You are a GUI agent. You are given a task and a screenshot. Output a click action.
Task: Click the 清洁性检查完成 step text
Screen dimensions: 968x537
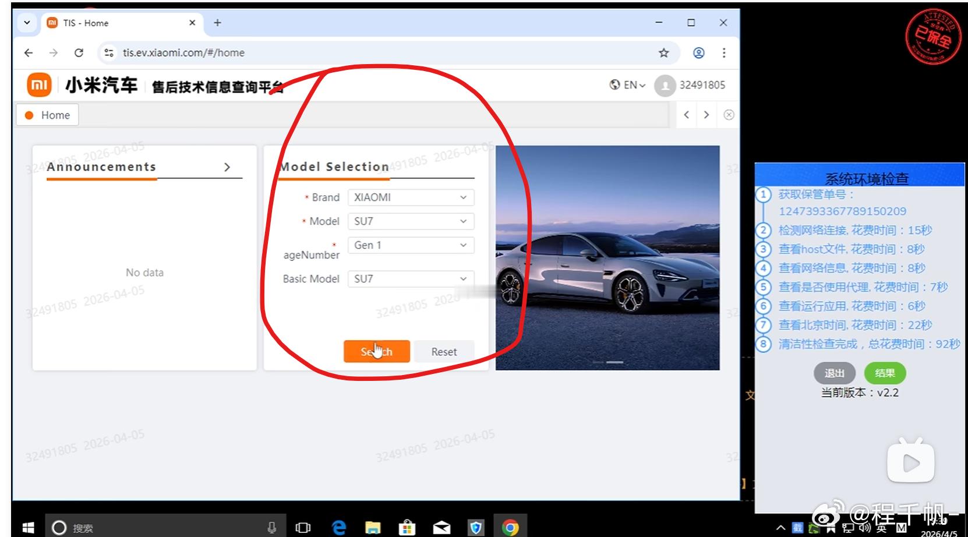[869, 344]
